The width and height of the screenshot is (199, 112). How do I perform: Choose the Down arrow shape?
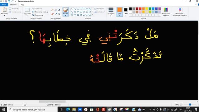72,15
